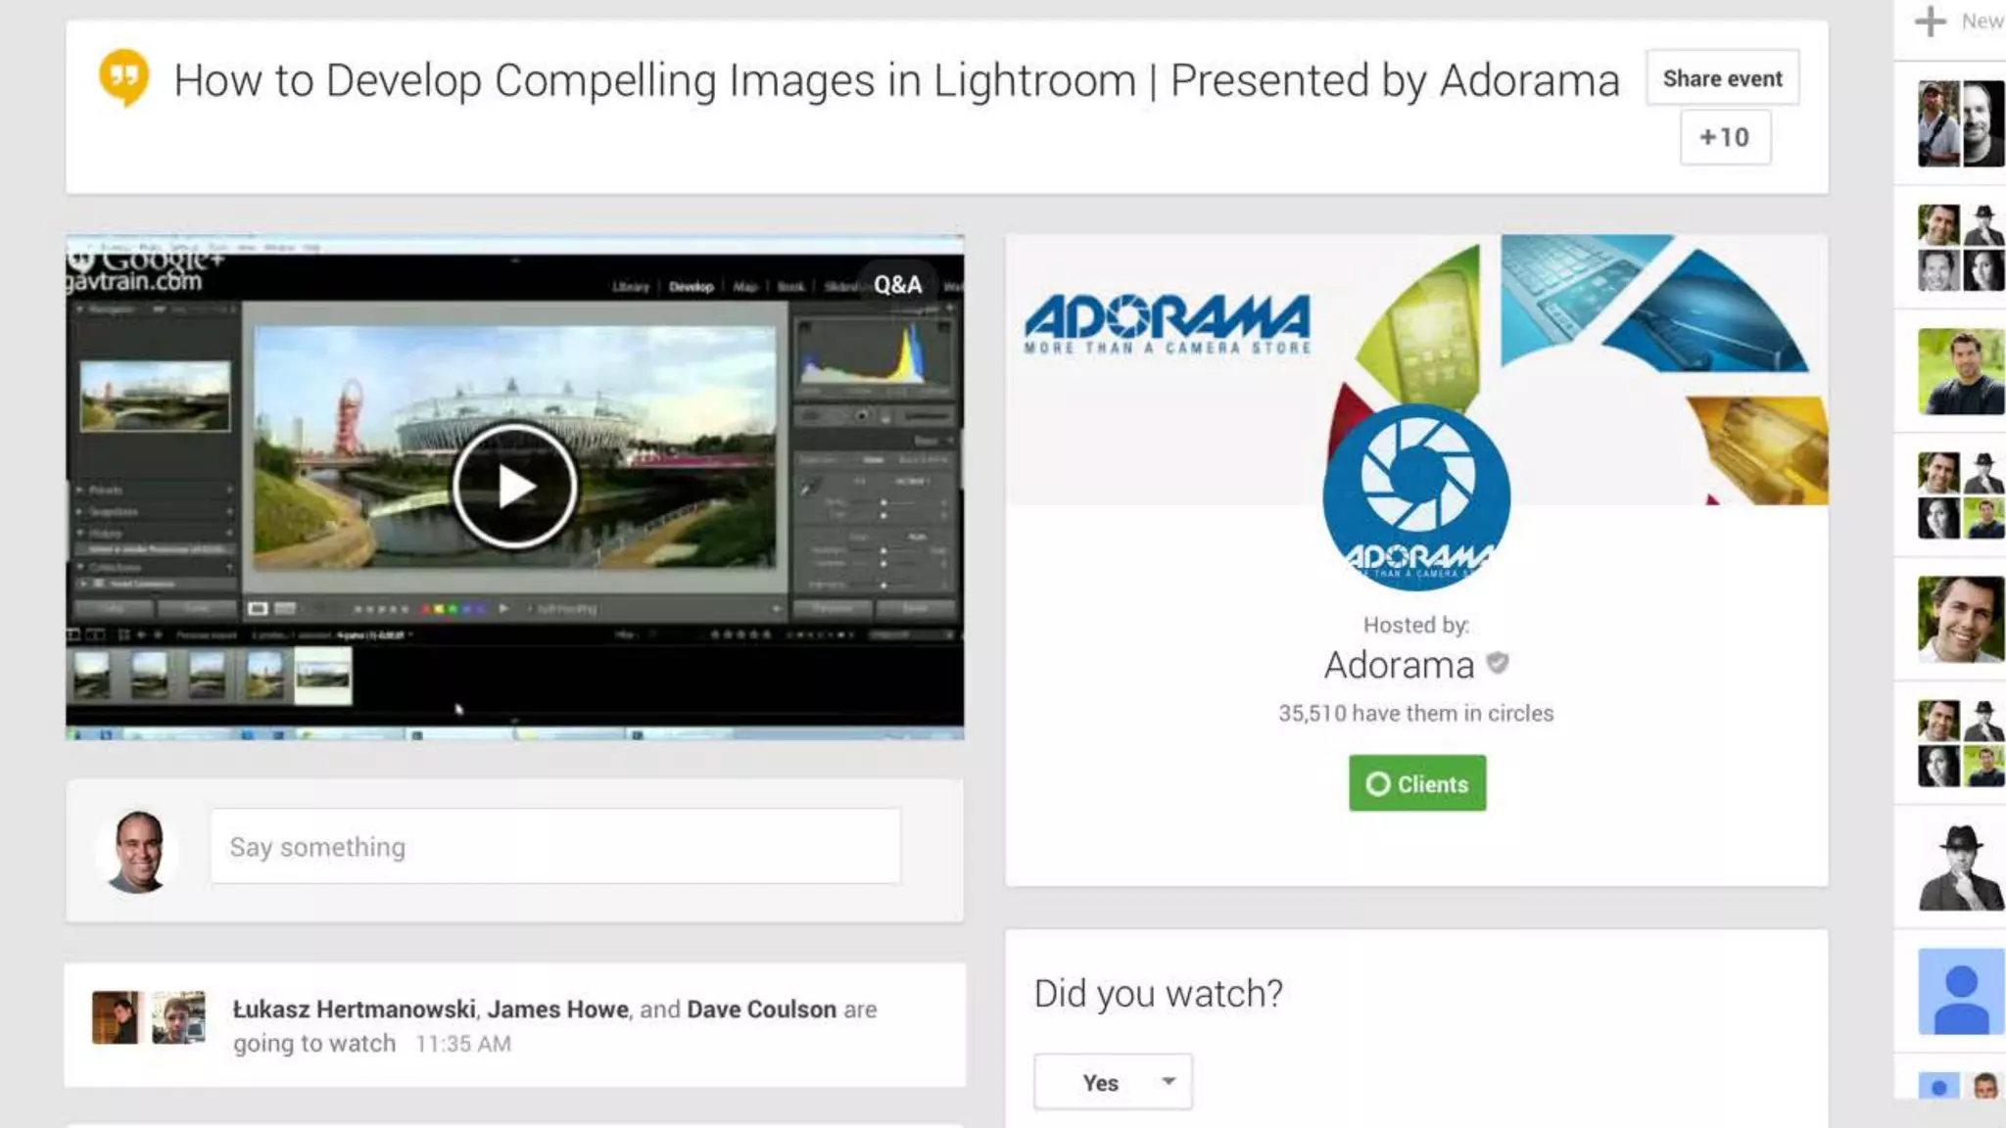Image resolution: width=2006 pixels, height=1128 pixels.
Task: Click Dave Coulson's name link
Action: pos(761,1010)
